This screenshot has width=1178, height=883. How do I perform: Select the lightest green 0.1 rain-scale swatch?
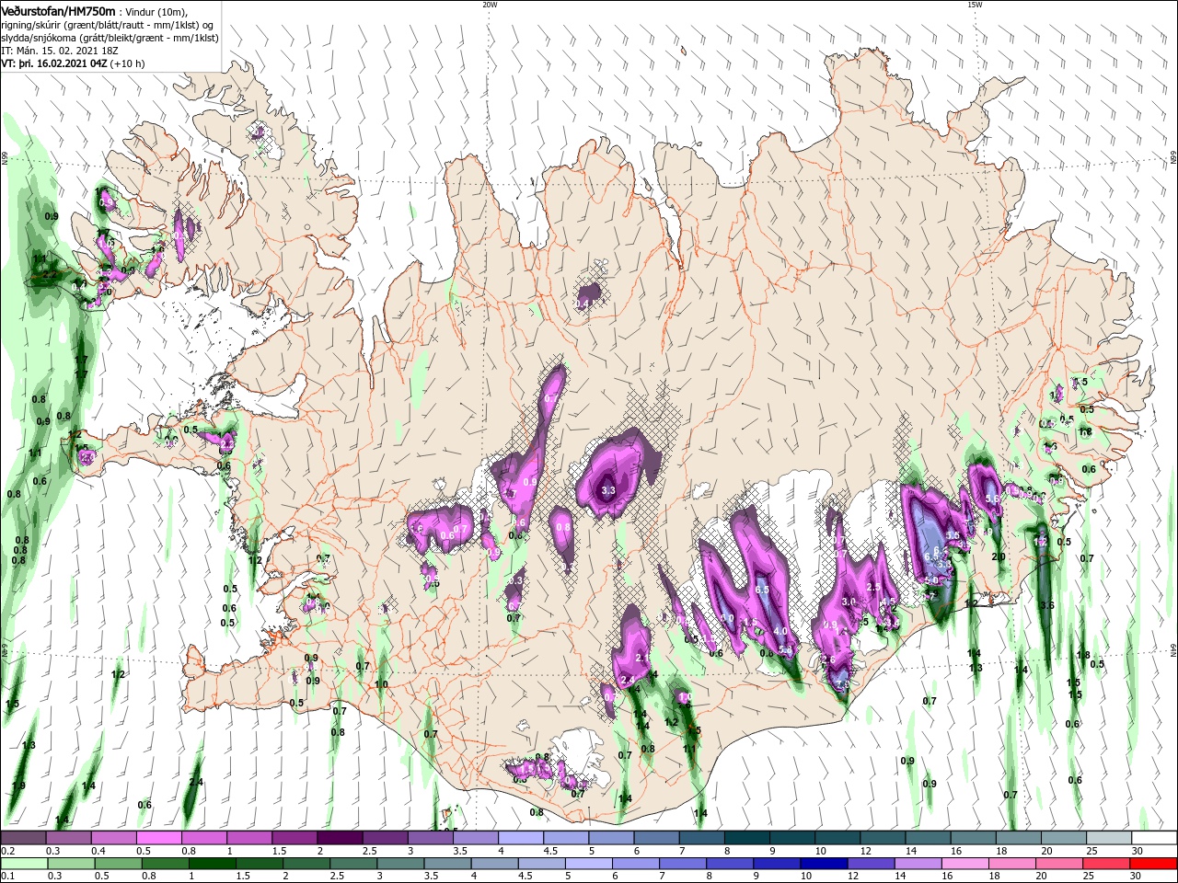tap(24, 864)
